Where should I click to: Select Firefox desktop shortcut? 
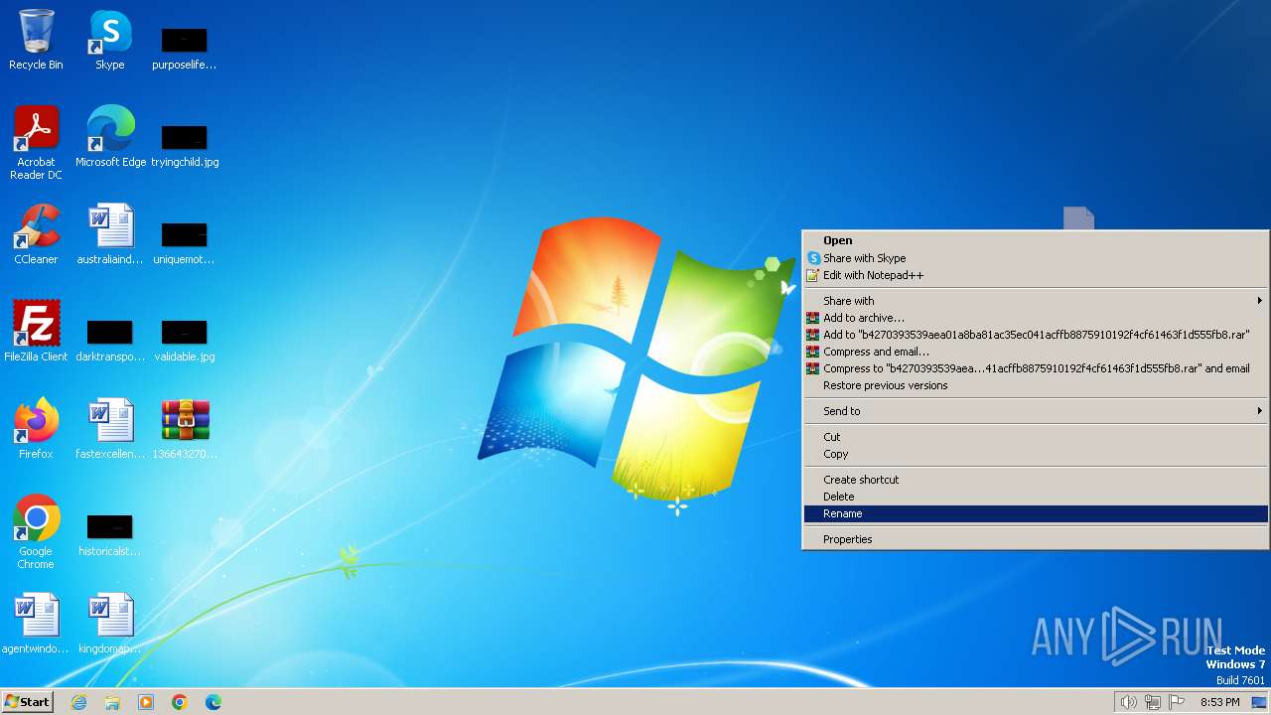(x=36, y=428)
